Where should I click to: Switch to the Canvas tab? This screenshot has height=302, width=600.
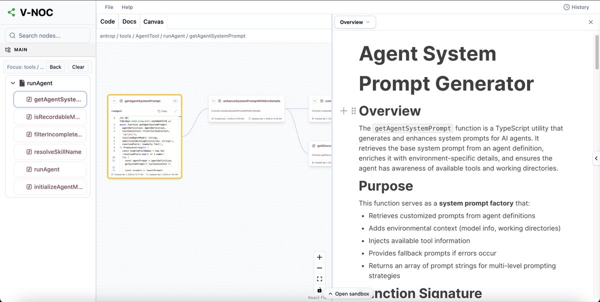(x=153, y=21)
